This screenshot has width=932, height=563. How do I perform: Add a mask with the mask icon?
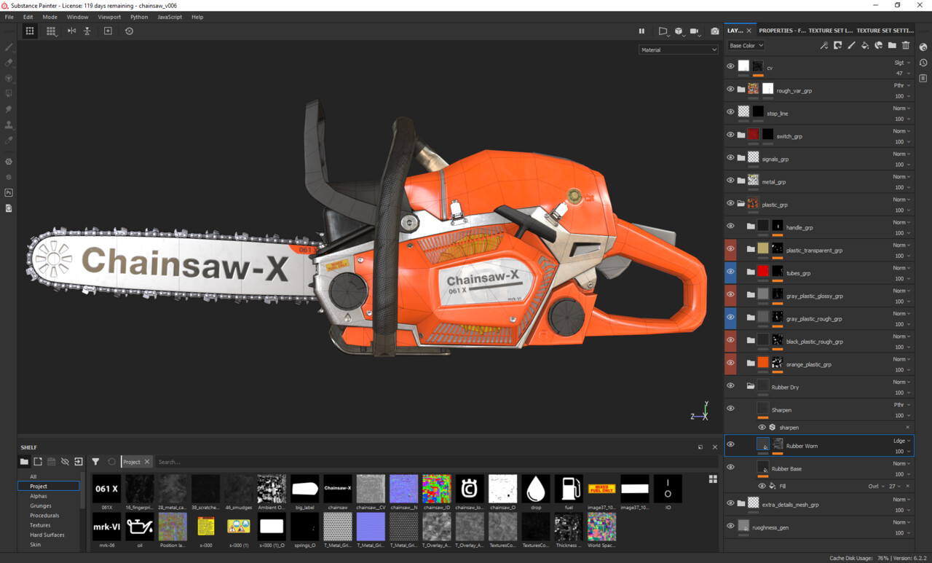click(x=837, y=45)
